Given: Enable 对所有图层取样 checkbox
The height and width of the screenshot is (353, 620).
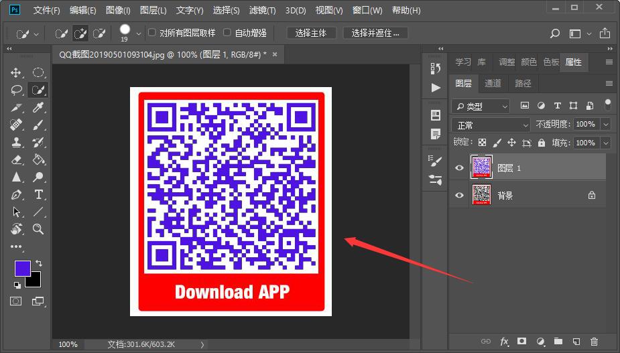Looking at the screenshot, I should point(152,32).
